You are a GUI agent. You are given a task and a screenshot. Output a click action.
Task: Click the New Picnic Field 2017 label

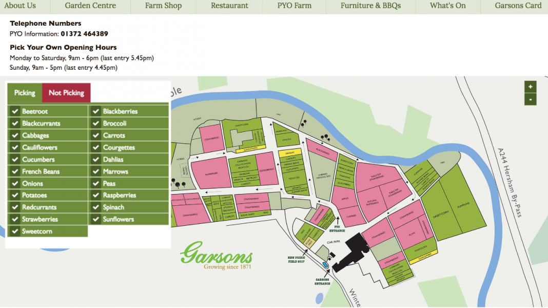297,259
